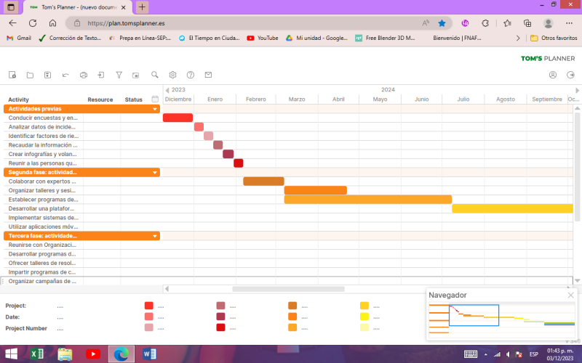Click the blue viewport box in Navegador
Screen dimensions: 582x363
coord(474,315)
